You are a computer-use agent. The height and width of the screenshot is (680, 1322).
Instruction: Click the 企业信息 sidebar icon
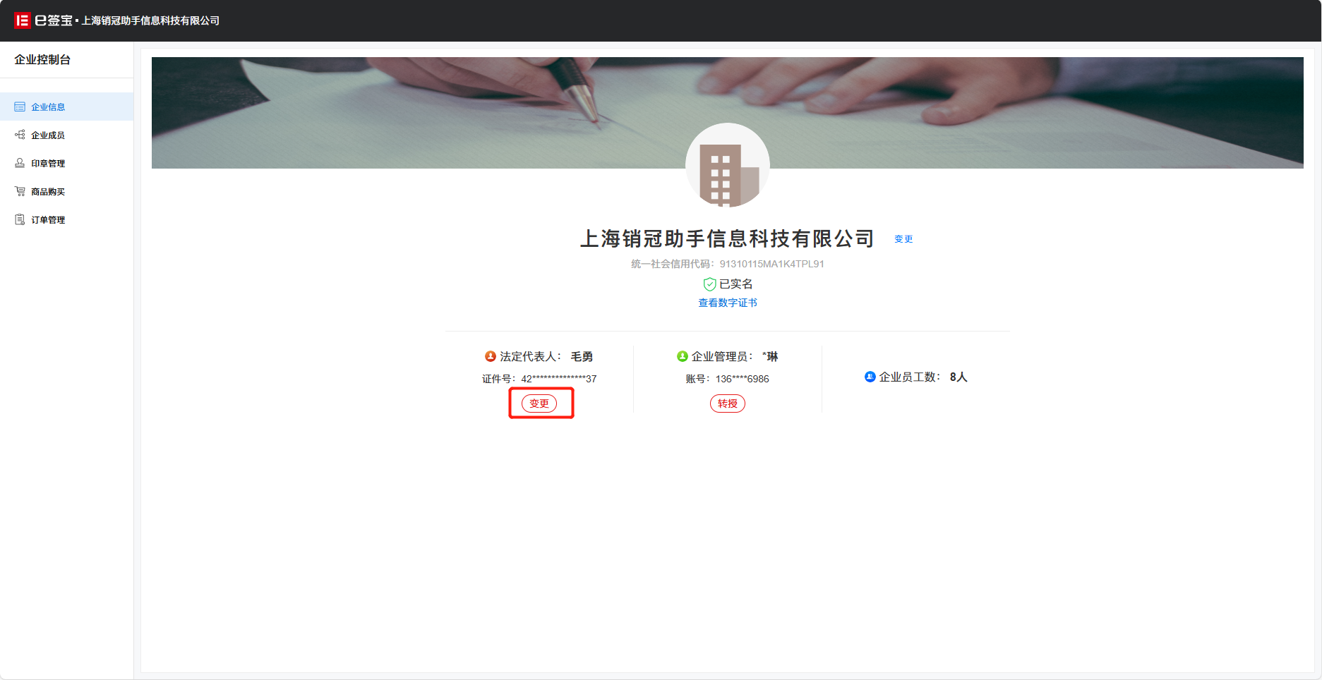pyautogui.click(x=20, y=107)
